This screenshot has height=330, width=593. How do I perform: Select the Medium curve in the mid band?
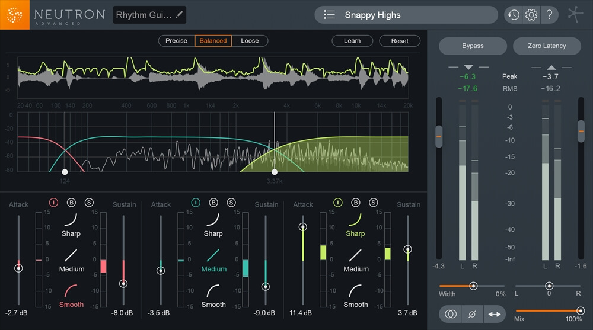pos(213,255)
